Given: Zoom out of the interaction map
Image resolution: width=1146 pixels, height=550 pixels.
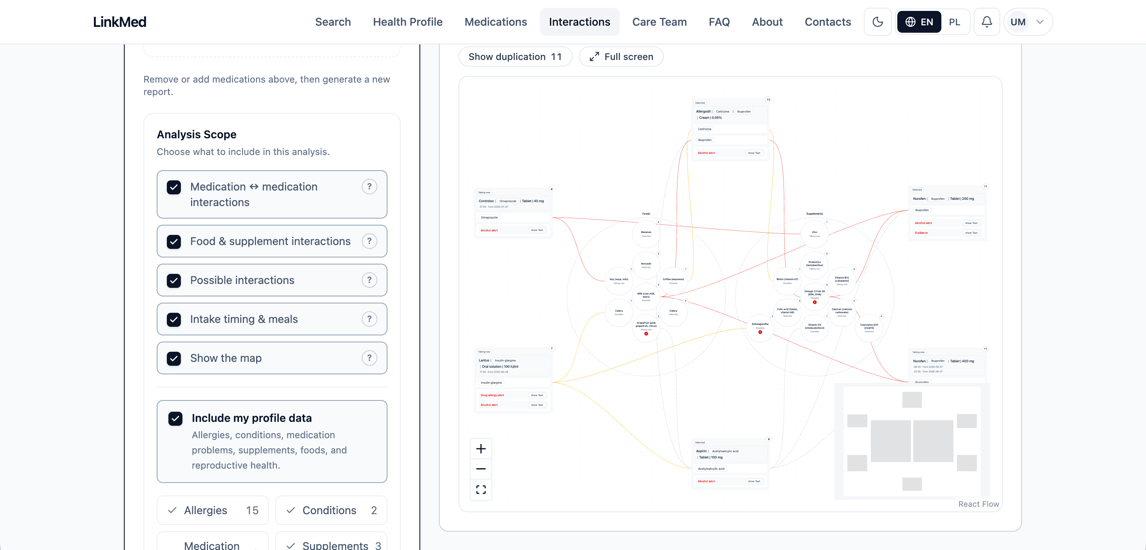Looking at the screenshot, I should (x=481, y=469).
